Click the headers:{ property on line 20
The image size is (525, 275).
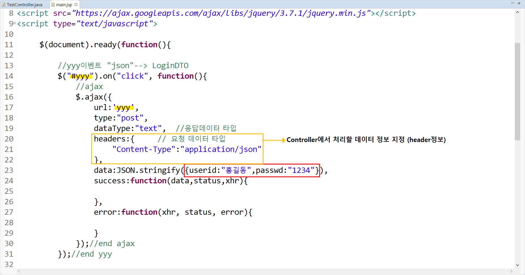click(114, 139)
